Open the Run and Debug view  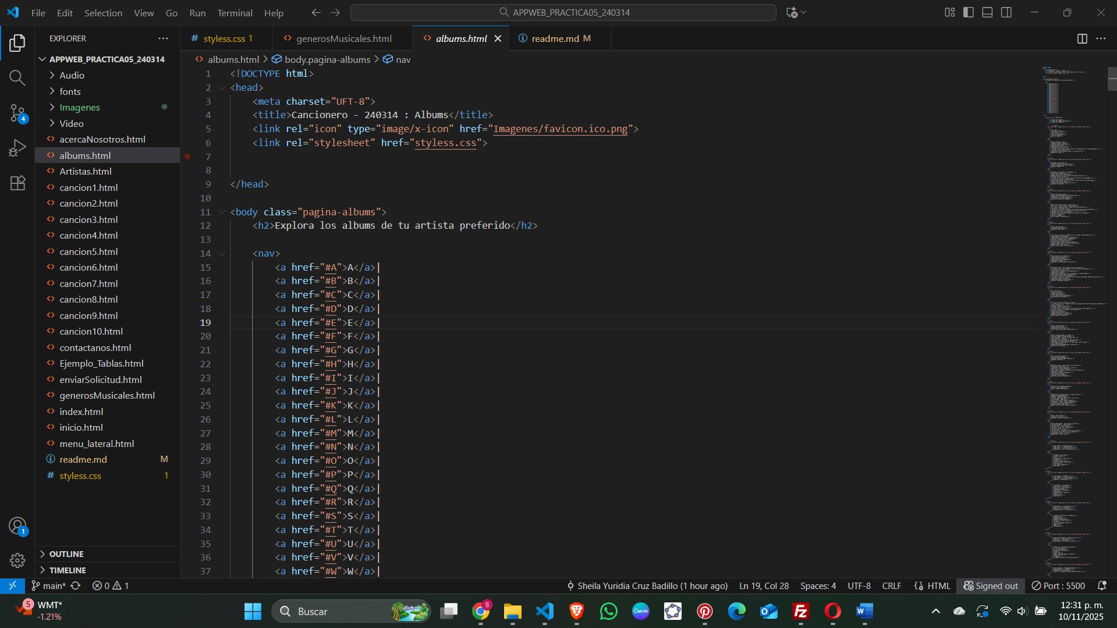click(x=17, y=148)
